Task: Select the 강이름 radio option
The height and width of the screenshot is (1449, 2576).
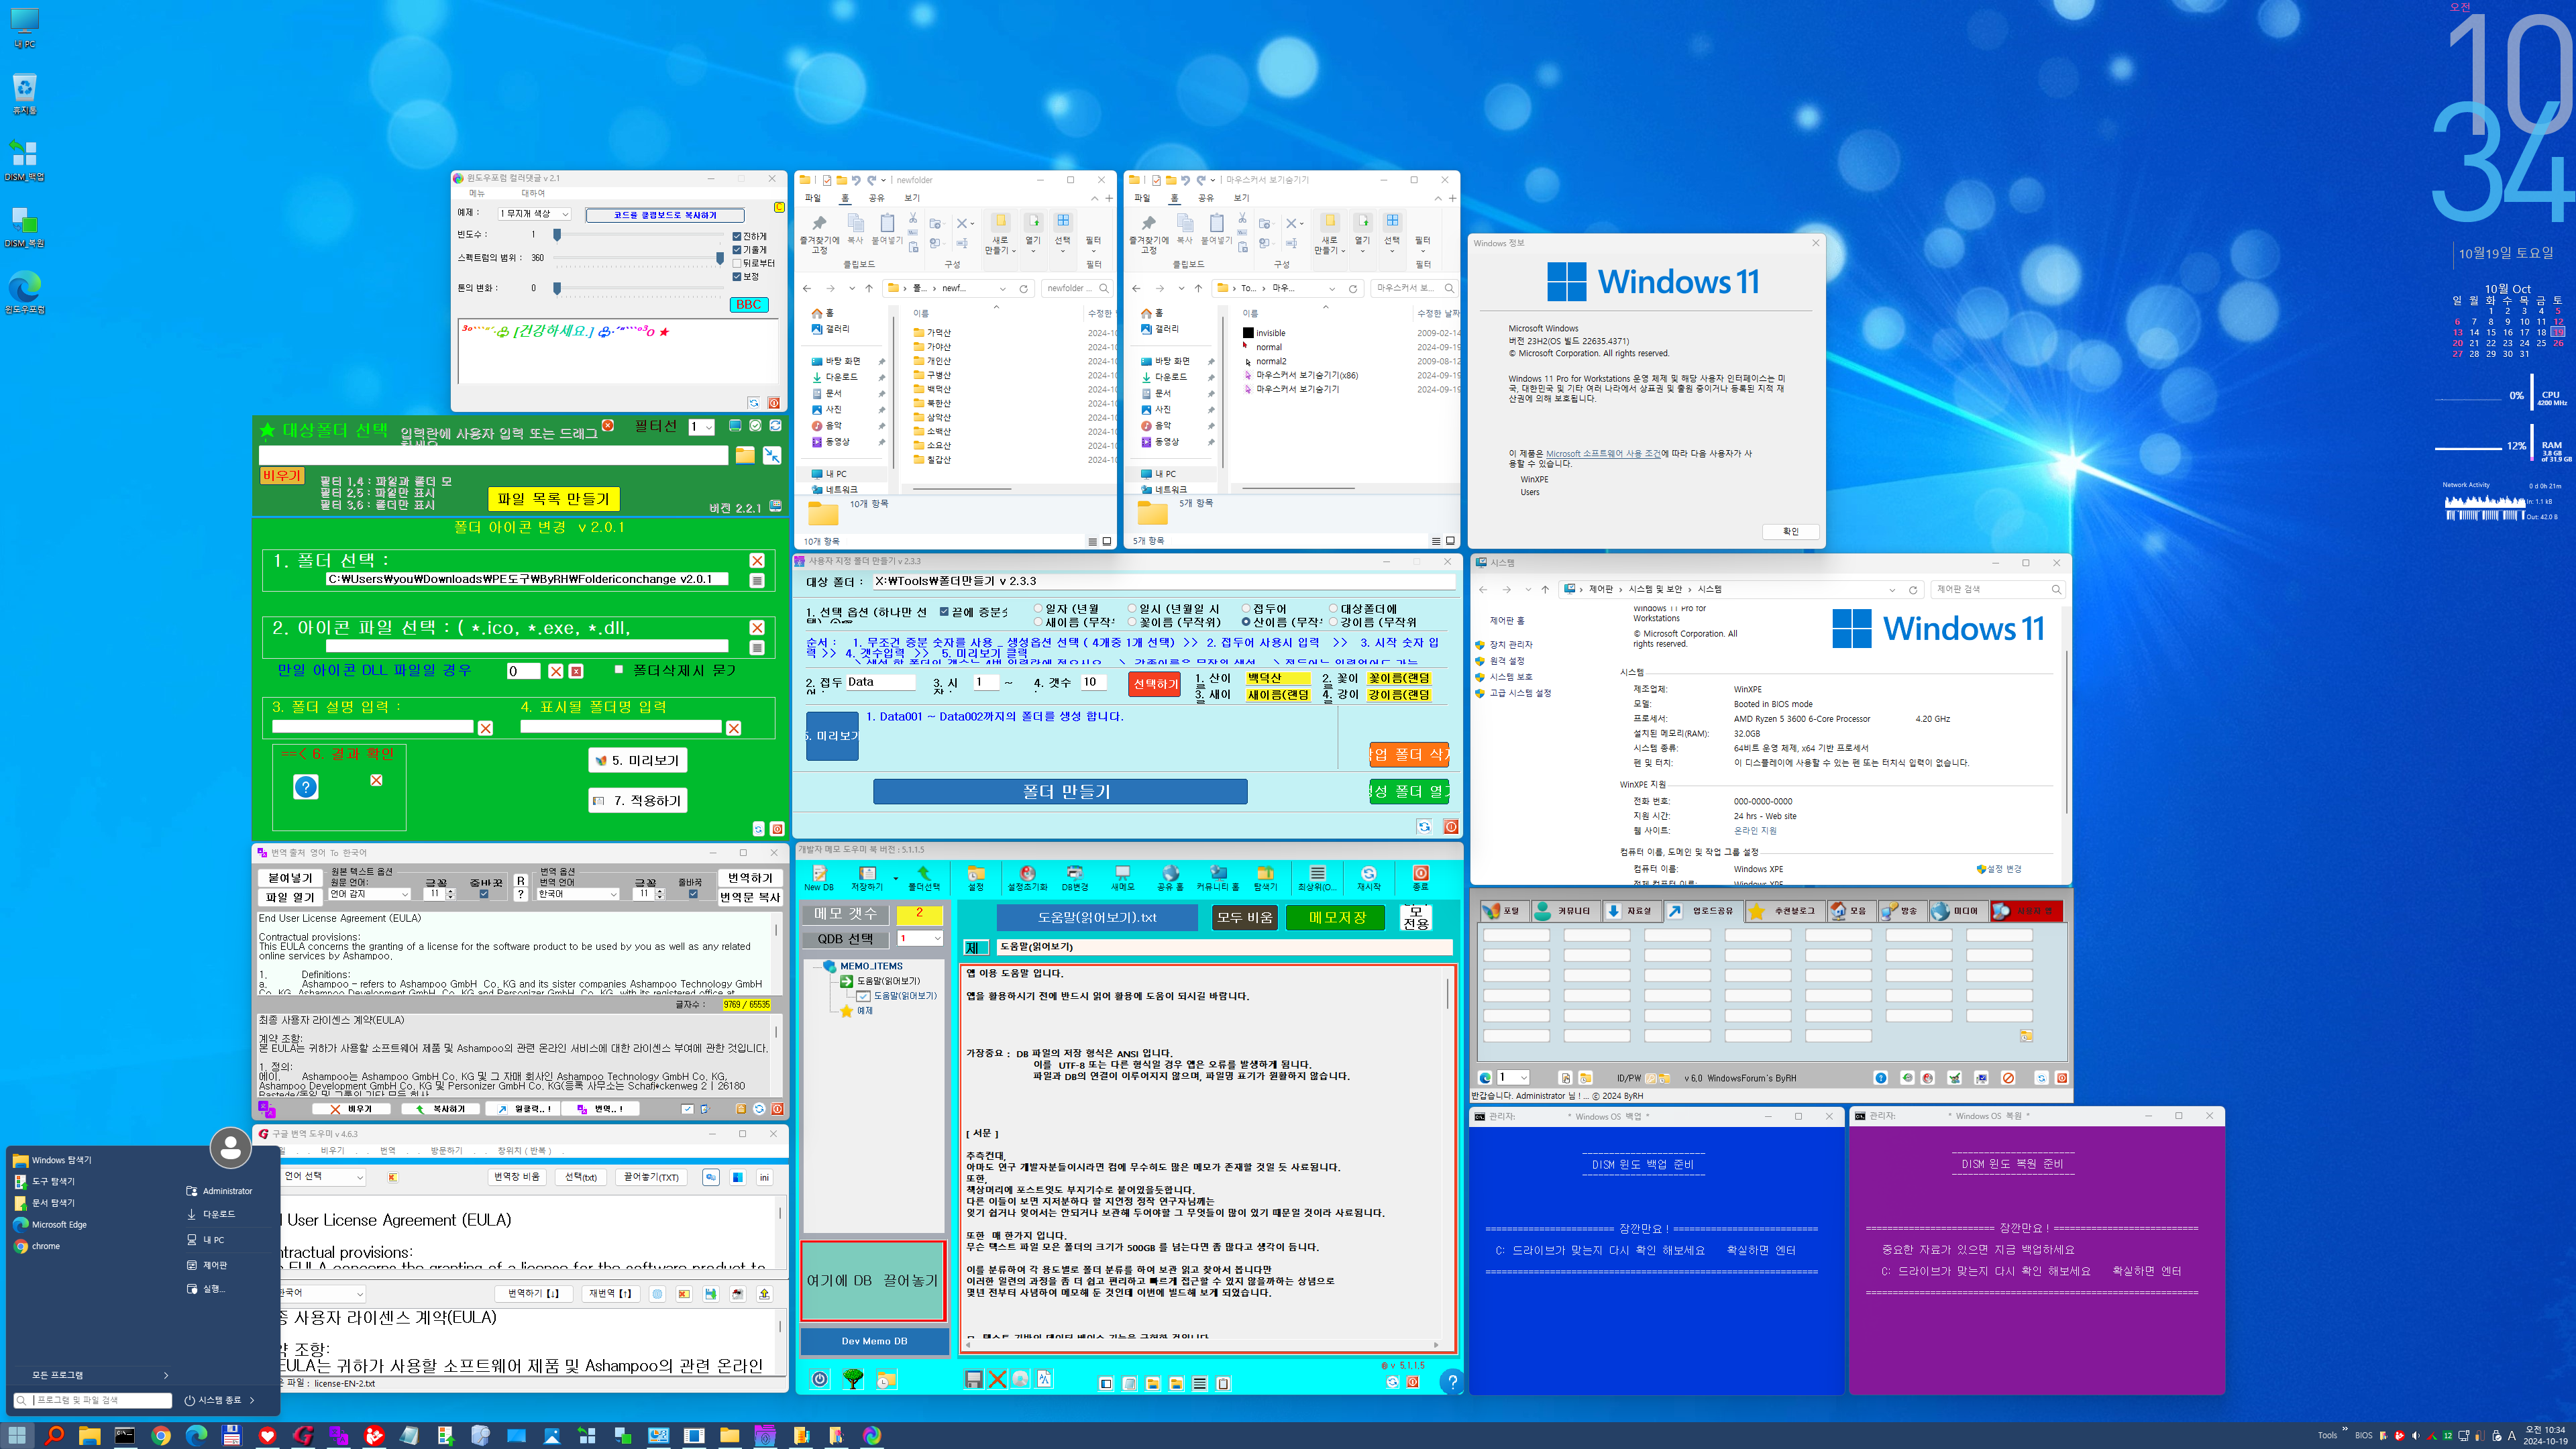Action: [x=1333, y=622]
